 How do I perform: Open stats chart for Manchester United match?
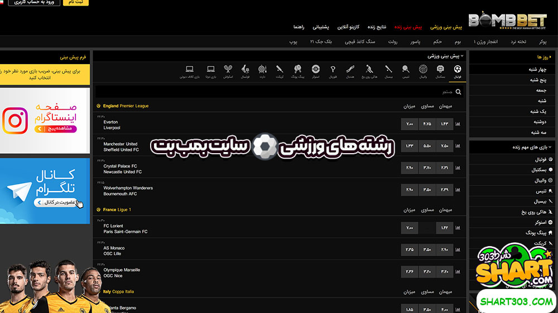458,146
